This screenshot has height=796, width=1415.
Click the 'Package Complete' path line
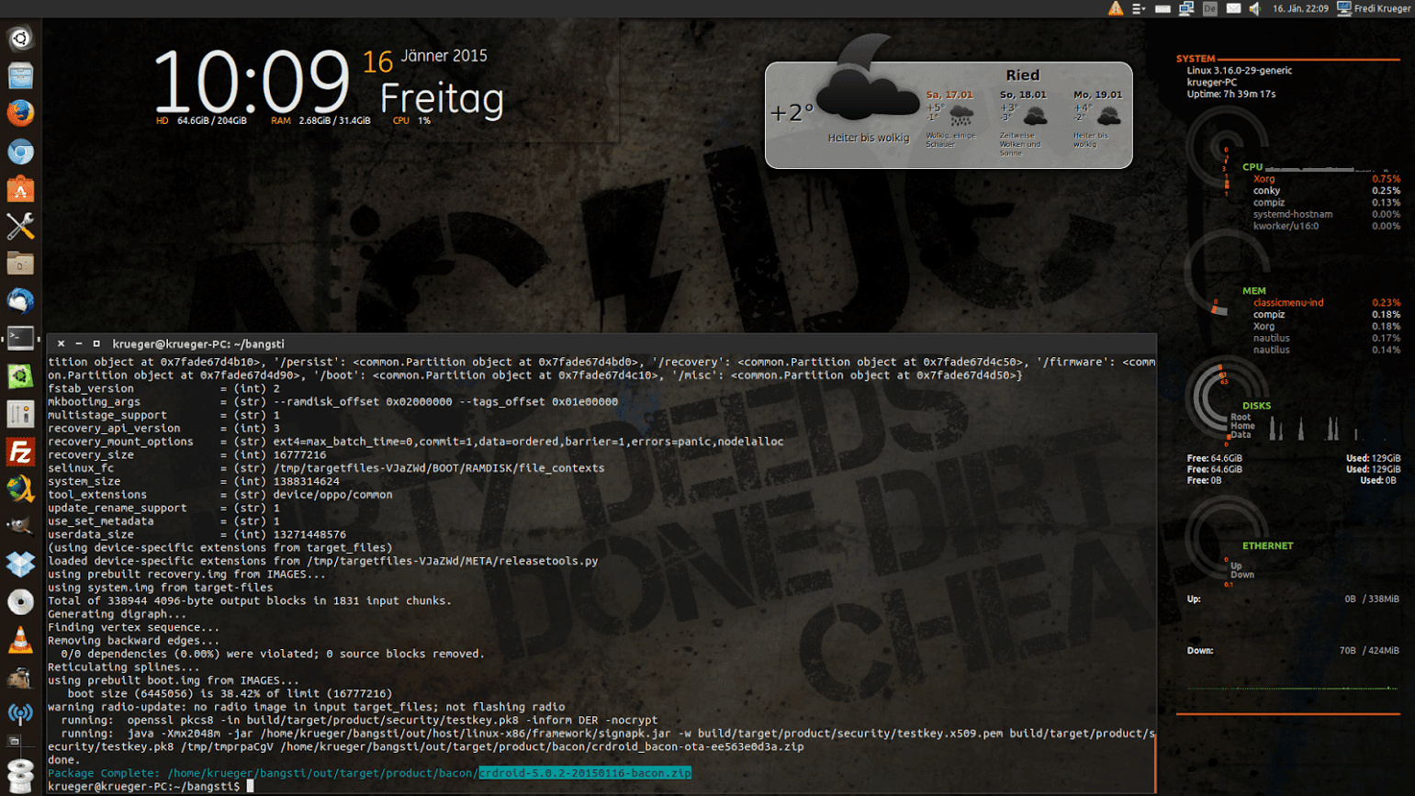[x=369, y=773]
